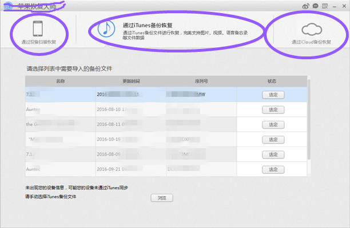Click the 请手动选择iTunes备份文件 text
The image size is (350, 228).
point(51,197)
